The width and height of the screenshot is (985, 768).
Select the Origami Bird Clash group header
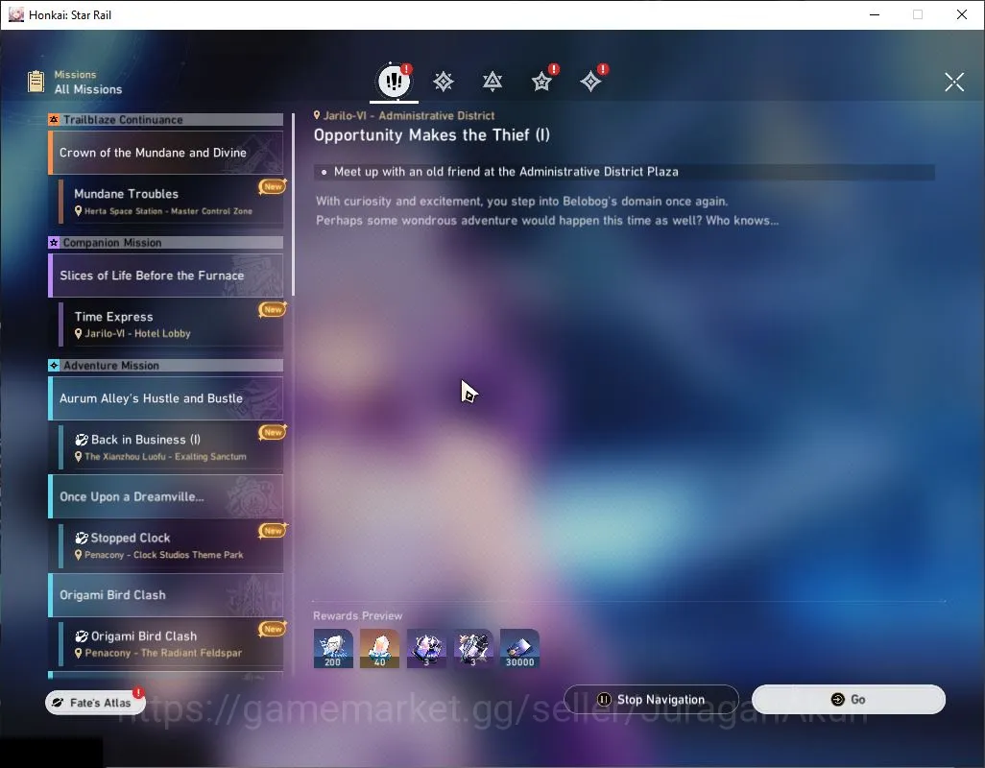(x=166, y=594)
